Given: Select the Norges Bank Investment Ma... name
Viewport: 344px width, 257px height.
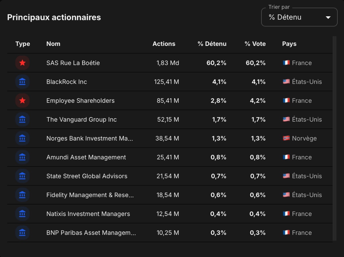Looking at the screenshot, I should [x=90, y=139].
